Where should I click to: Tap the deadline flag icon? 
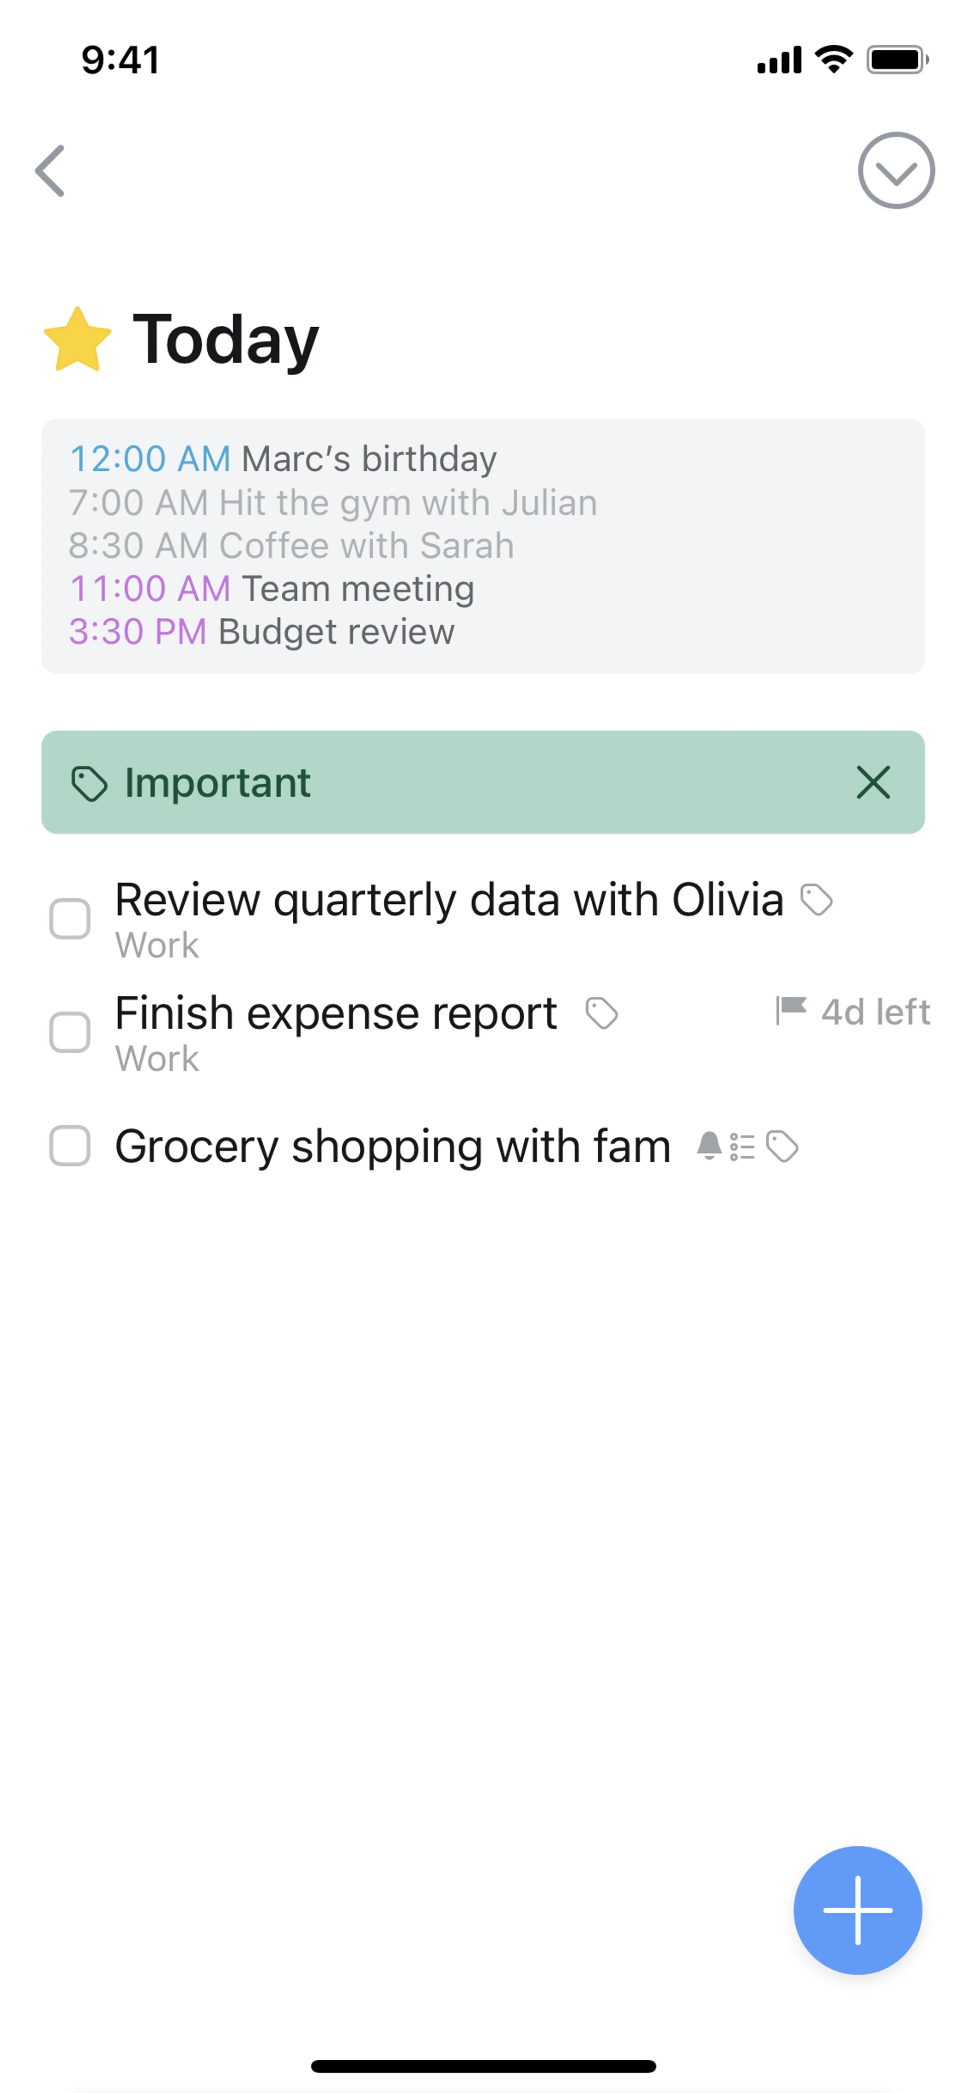point(790,1011)
